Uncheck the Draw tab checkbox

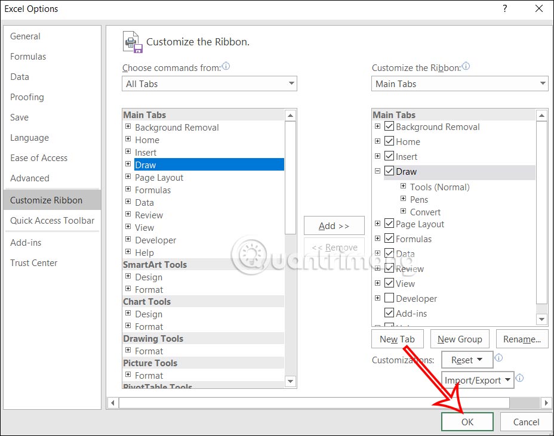pos(389,171)
